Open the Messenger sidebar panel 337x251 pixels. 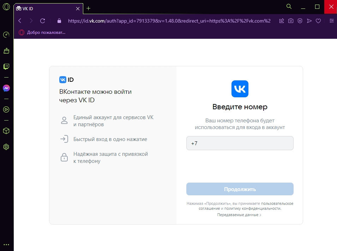coord(6,88)
